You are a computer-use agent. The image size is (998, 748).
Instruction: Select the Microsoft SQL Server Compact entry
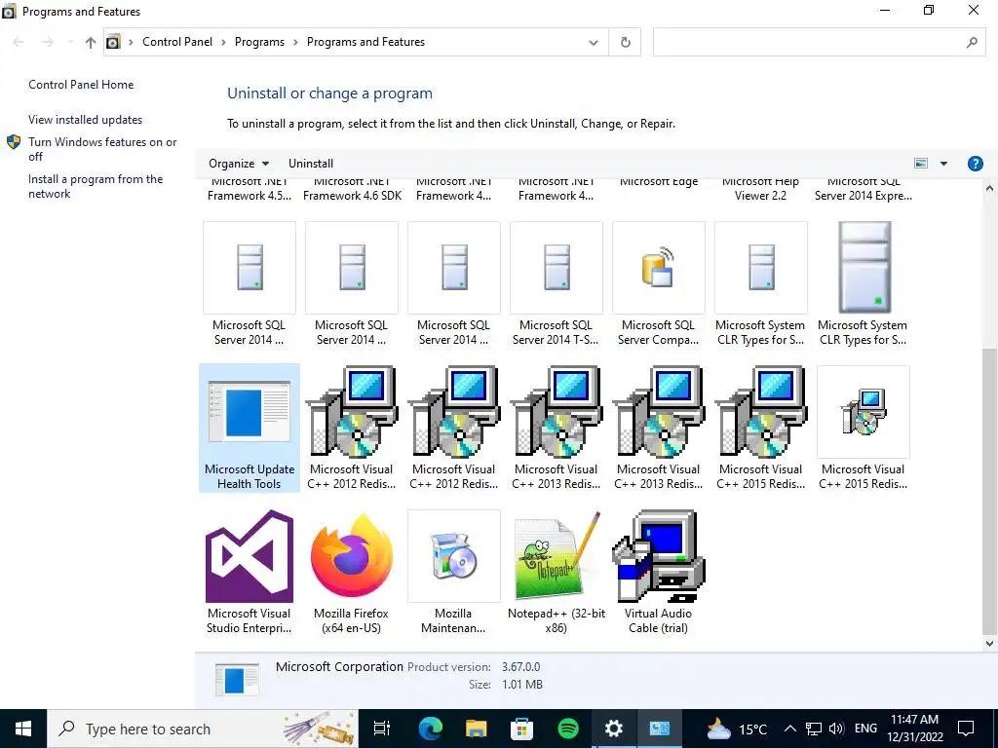coord(658,283)
